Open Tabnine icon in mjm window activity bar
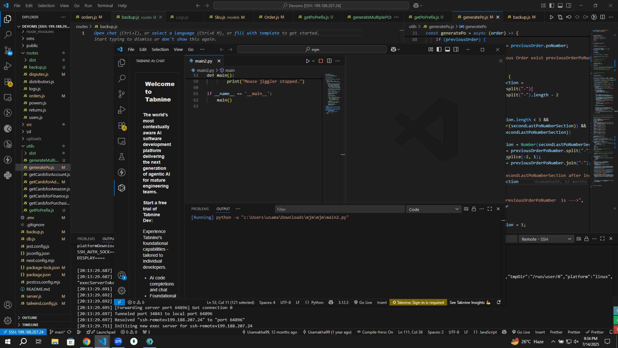Screen dimensions: 618x348 point(122,188)
